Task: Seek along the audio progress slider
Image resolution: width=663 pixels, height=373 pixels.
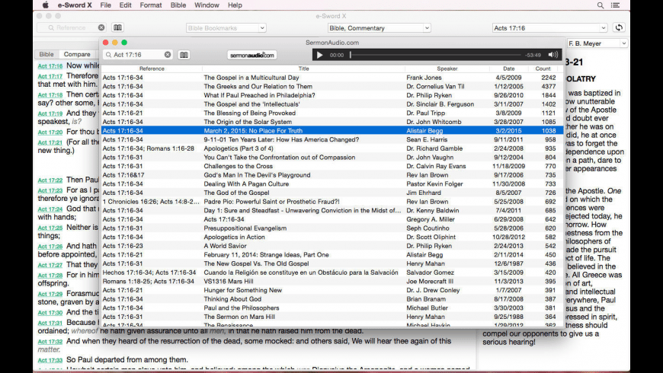Action: 435,55
